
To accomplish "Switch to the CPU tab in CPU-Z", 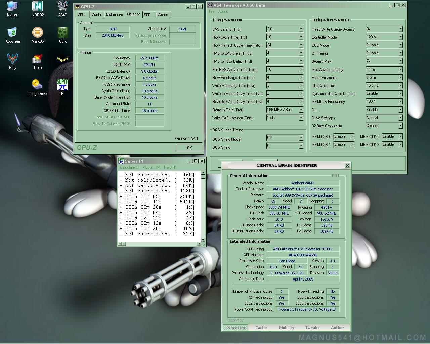I will coord(81,15).
